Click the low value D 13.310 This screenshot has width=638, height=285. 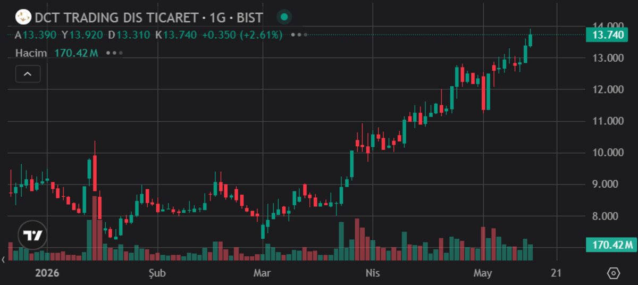click(129, 35)
